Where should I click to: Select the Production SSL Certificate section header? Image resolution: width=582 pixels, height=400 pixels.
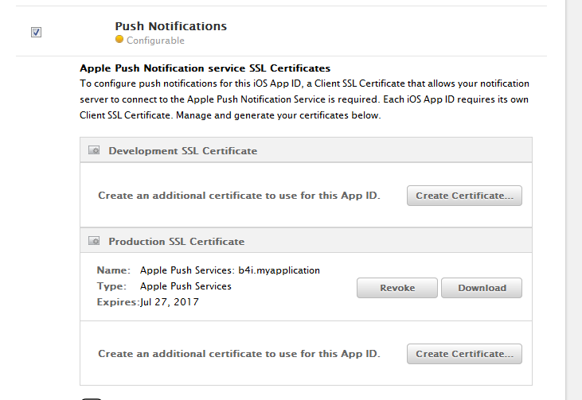(x=176, y=241)
